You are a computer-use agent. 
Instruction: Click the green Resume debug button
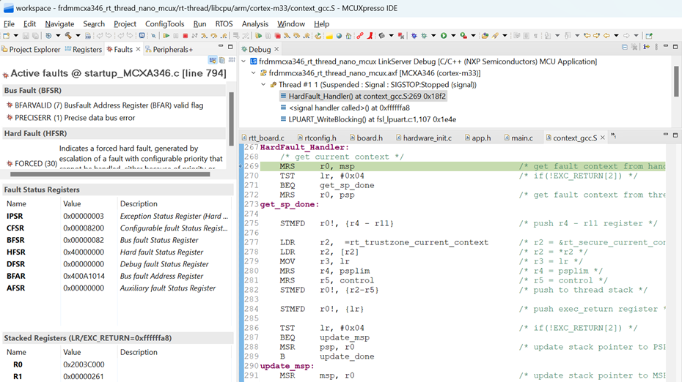point(166,35)
